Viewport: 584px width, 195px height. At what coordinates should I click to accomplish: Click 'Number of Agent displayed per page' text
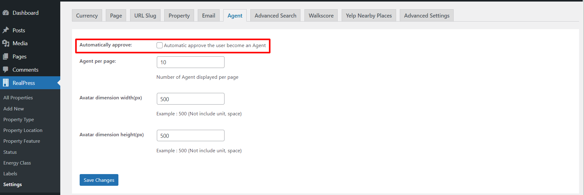pyautogui.click(x=197, y=77)
